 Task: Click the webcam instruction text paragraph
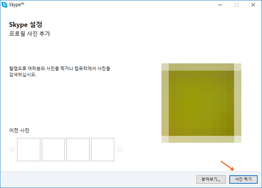pos(60,71)
